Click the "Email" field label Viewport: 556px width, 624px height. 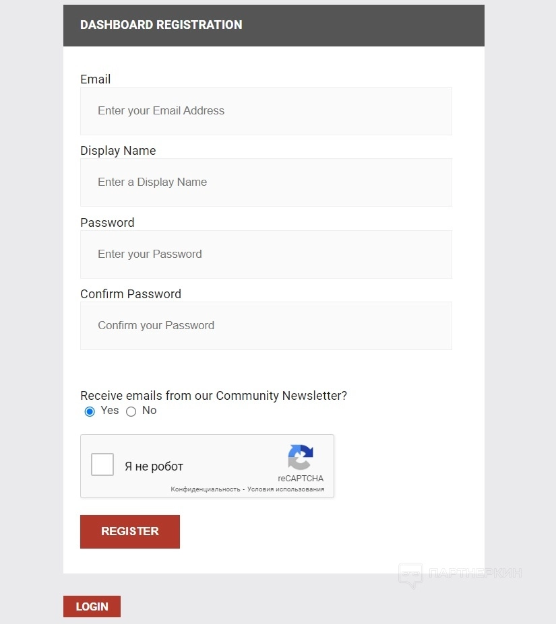(x=96, y=79)
